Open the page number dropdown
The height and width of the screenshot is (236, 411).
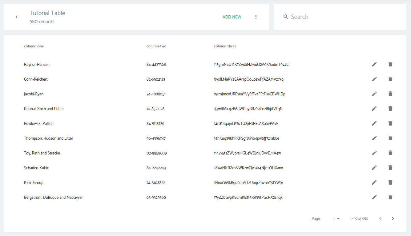(x=336, y=218)
